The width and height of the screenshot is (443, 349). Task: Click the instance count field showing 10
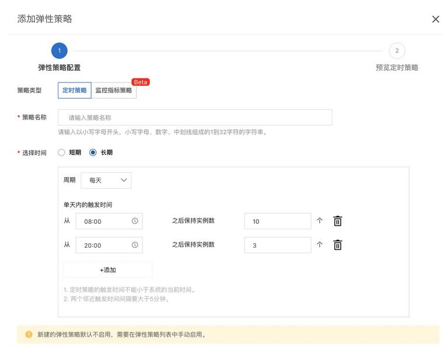point(277,222)
